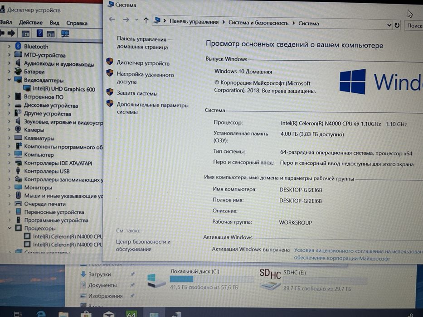Click the up arrow in Система window
The image size is (423, 317).
[x=146, y=20]
